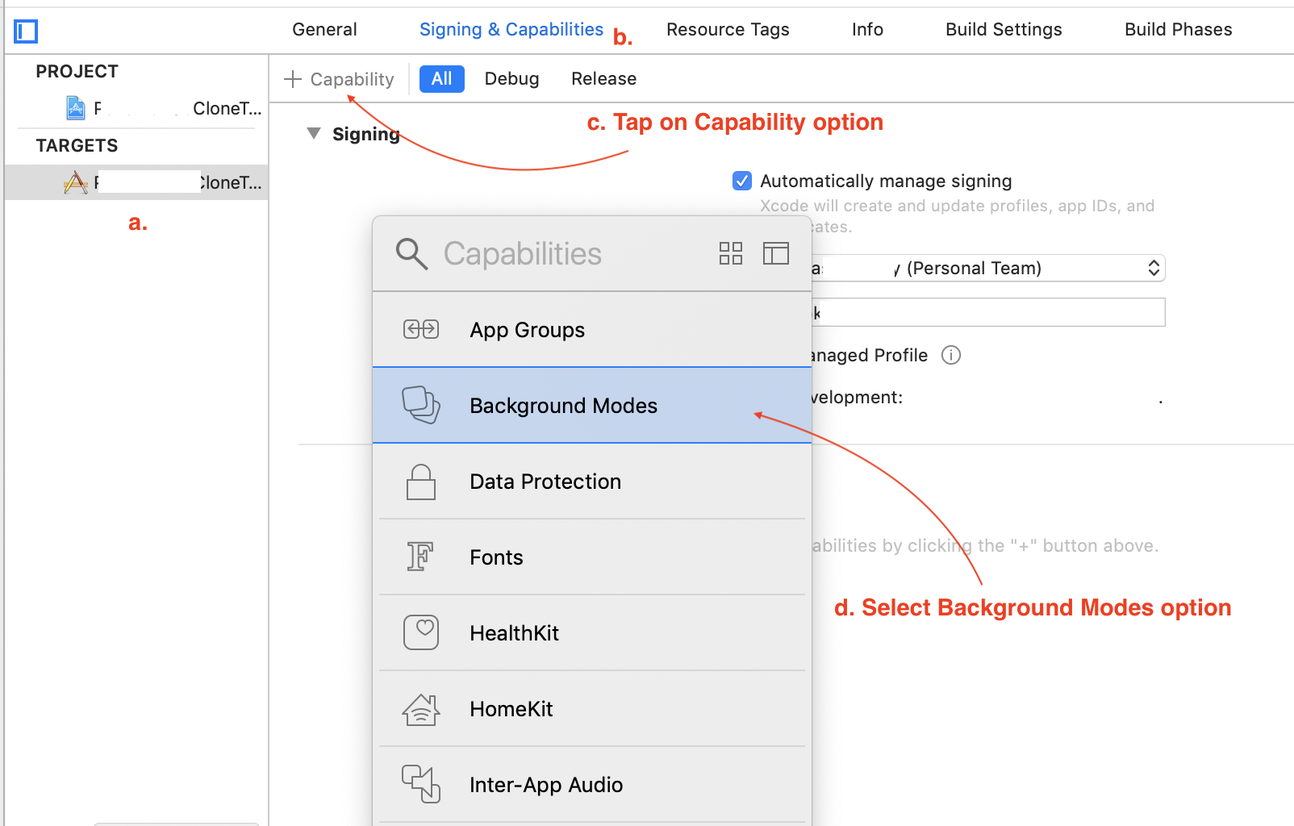Select the Inter-App Audio capability
The width and height of the screenshot is (1294, 826).
(592, 784)
